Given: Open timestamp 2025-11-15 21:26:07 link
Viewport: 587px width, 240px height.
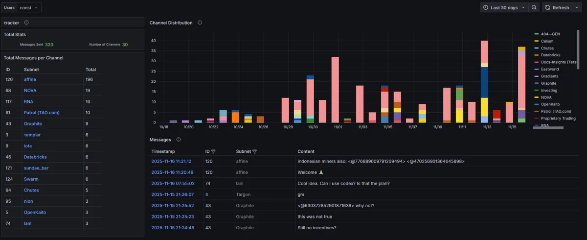Looking at the screenshot, I should [172, 194].
